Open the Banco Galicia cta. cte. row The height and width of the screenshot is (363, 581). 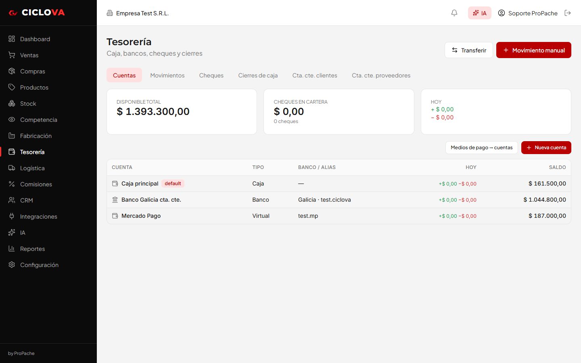339,200
